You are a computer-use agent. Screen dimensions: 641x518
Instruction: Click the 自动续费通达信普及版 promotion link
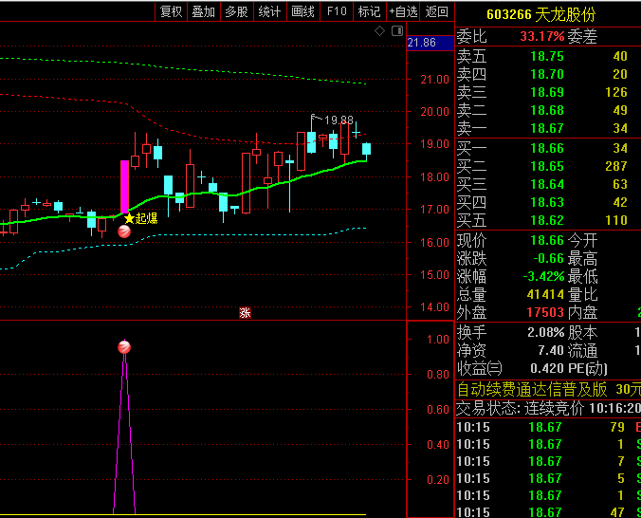point(531,389)
